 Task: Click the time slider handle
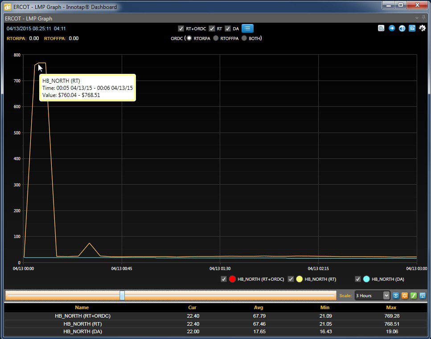(122, 295)
